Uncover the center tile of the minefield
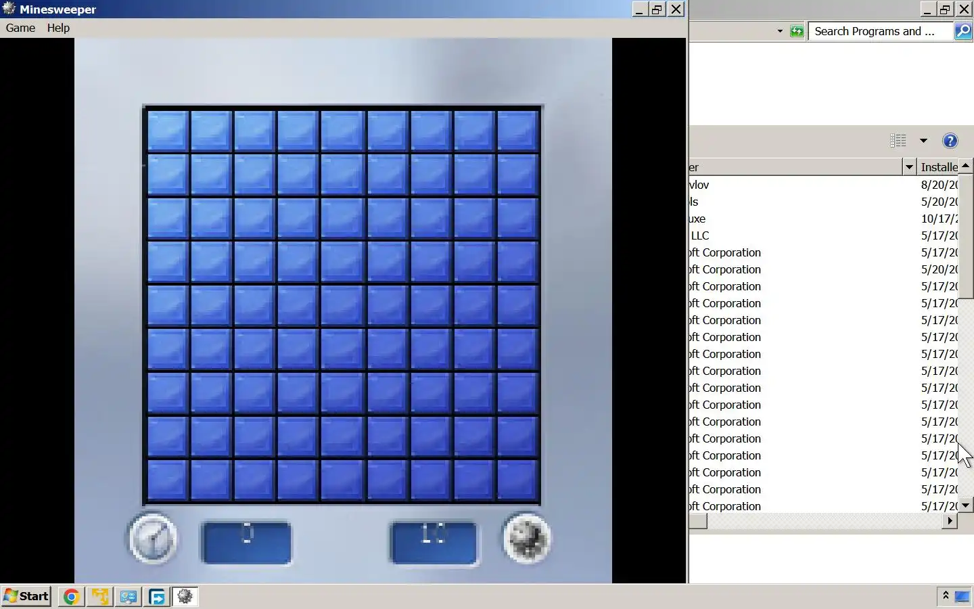 pyautogui.click(x=342, y=305)
